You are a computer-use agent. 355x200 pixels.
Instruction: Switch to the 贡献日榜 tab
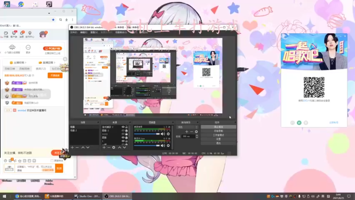click(x=10, y=69)
